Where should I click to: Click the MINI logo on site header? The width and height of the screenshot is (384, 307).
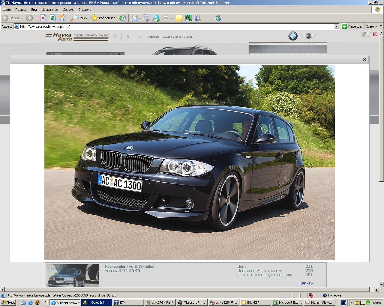[x=308, y=36]
